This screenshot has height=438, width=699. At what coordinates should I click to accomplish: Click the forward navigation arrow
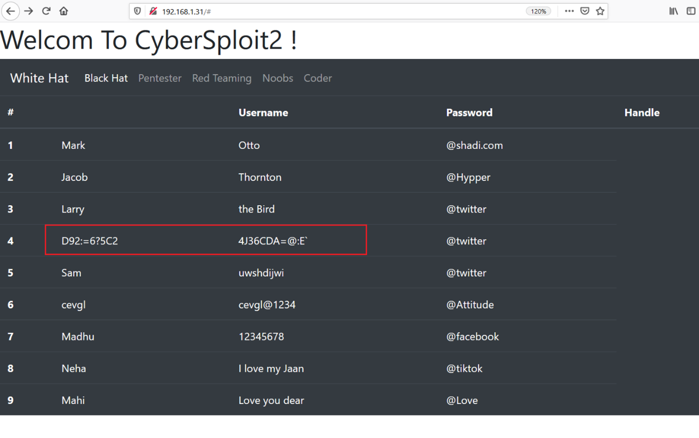click(28, 11)
